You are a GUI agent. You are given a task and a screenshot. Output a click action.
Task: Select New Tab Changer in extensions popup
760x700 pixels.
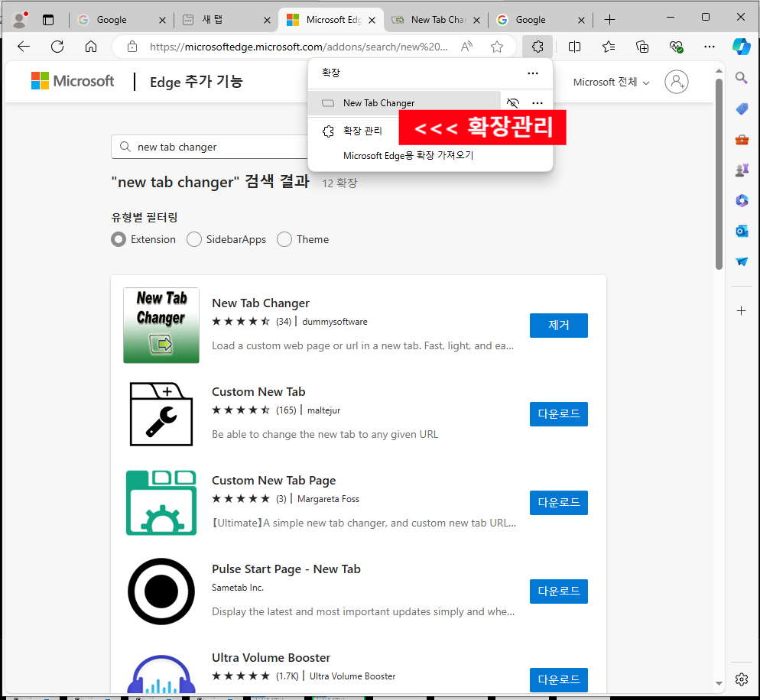tap(404, 102)
